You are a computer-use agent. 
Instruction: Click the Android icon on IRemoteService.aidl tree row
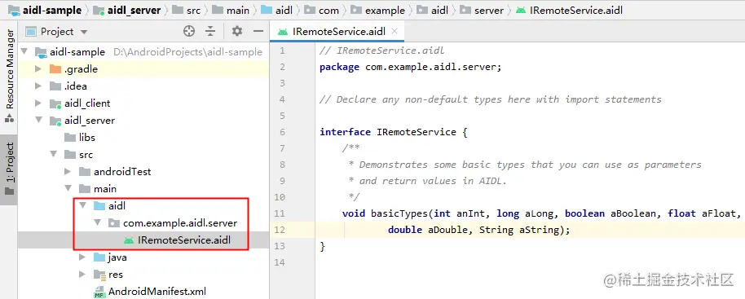tap(128, 240)
